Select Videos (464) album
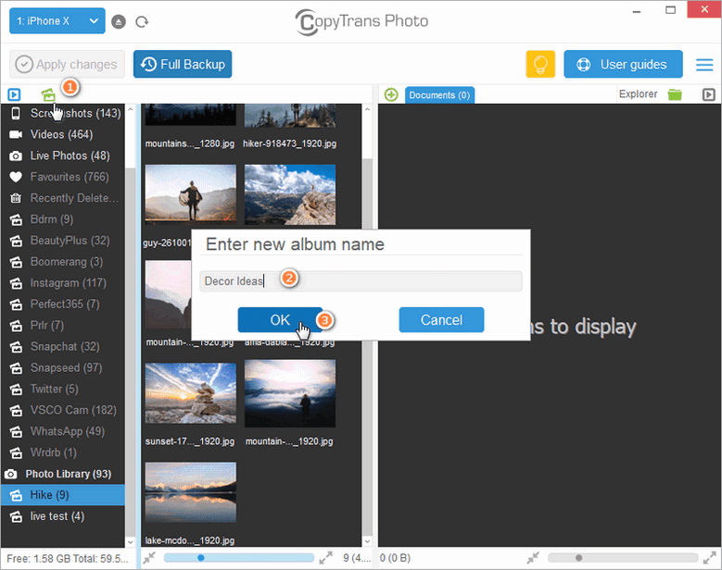Viewport: 722px width, 570px height. pos(63,134)
